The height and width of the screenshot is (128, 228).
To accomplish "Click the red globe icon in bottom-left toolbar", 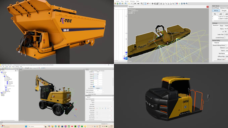I will tap(39, 68).
